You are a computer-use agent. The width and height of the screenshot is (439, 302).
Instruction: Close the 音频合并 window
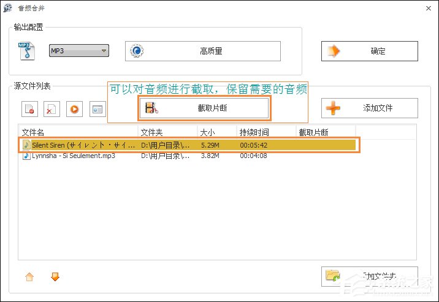point(426,8)
